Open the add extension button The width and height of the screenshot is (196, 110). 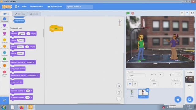tap(4, 101)
